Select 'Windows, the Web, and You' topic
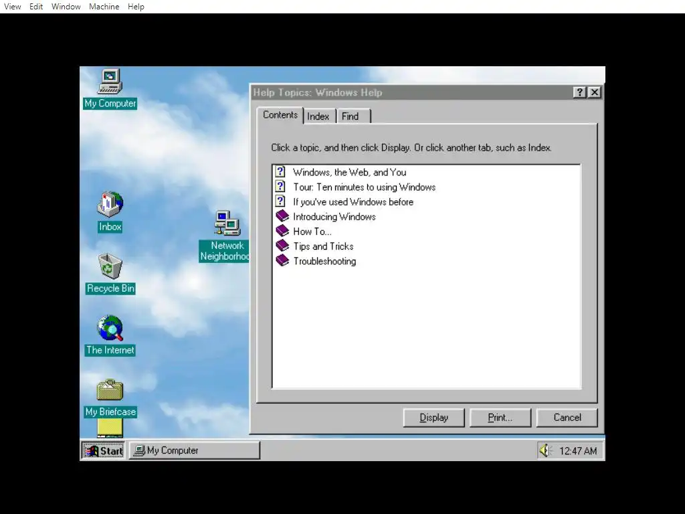Viewport: 685px width, 514px height. pyautogui.click(x=349, y=172)
